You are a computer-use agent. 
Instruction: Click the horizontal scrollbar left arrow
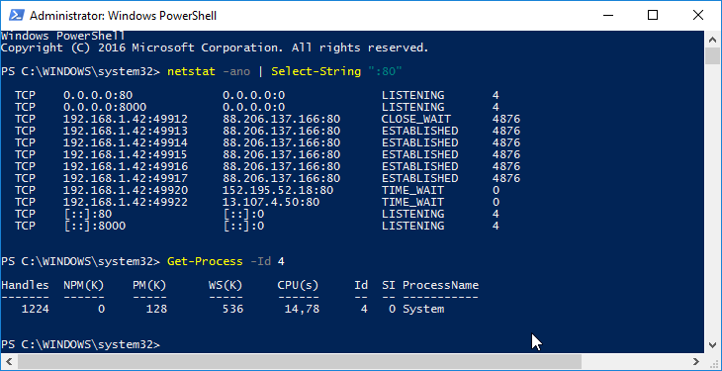[8, 361]
